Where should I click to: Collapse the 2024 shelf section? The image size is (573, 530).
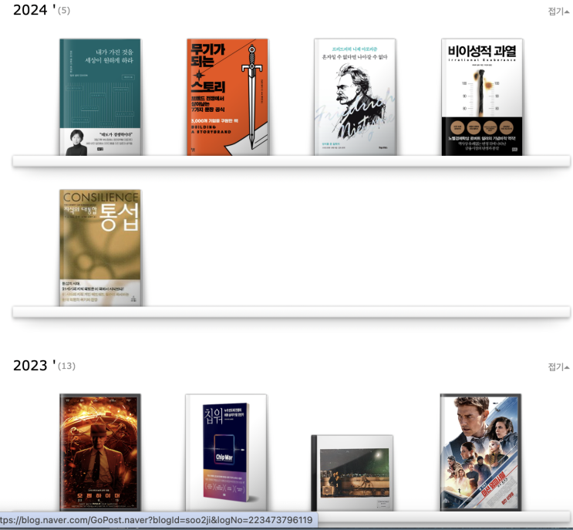click(558, 12)
